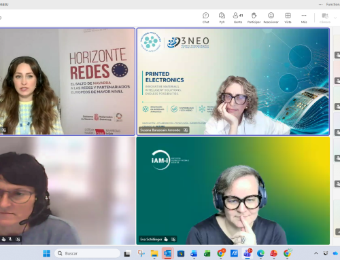
Task: Open Excel from the taskbar
Action: [207, 253]
